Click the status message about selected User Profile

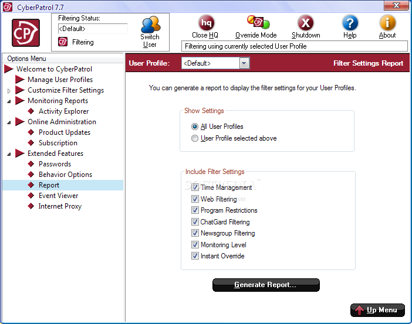coord(294,46)
